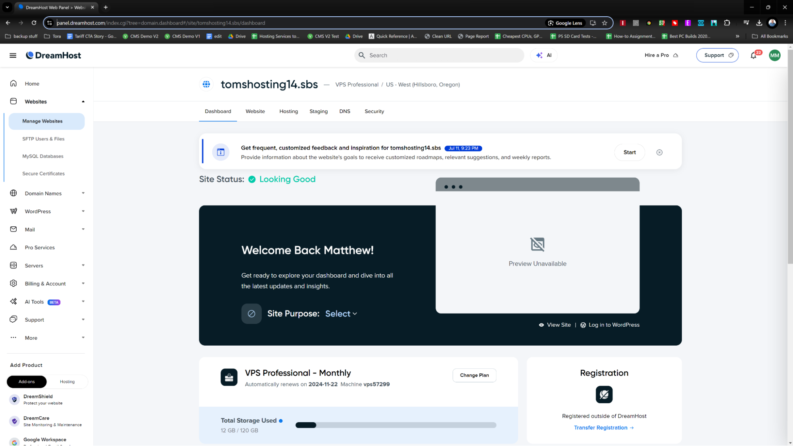This screenshot has width=793, height=446.
Task: Switch to the Staging tab
Action: (319, 111)
